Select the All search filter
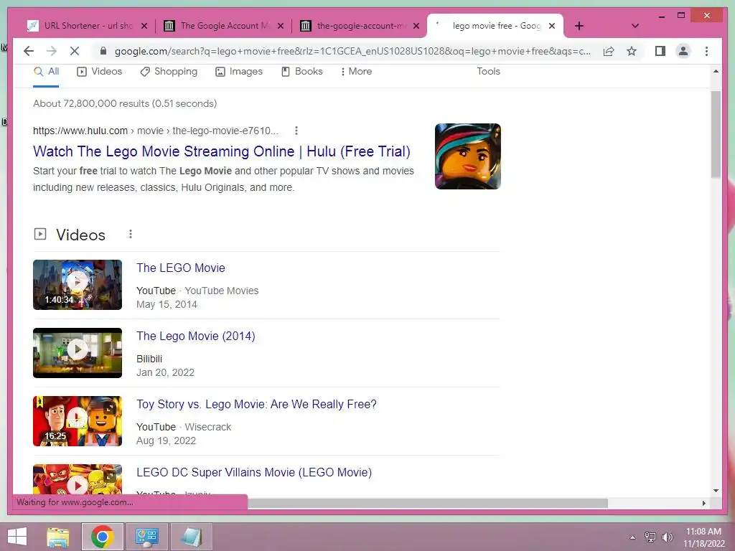The image size is (735, 551). (x=46, y=72)
